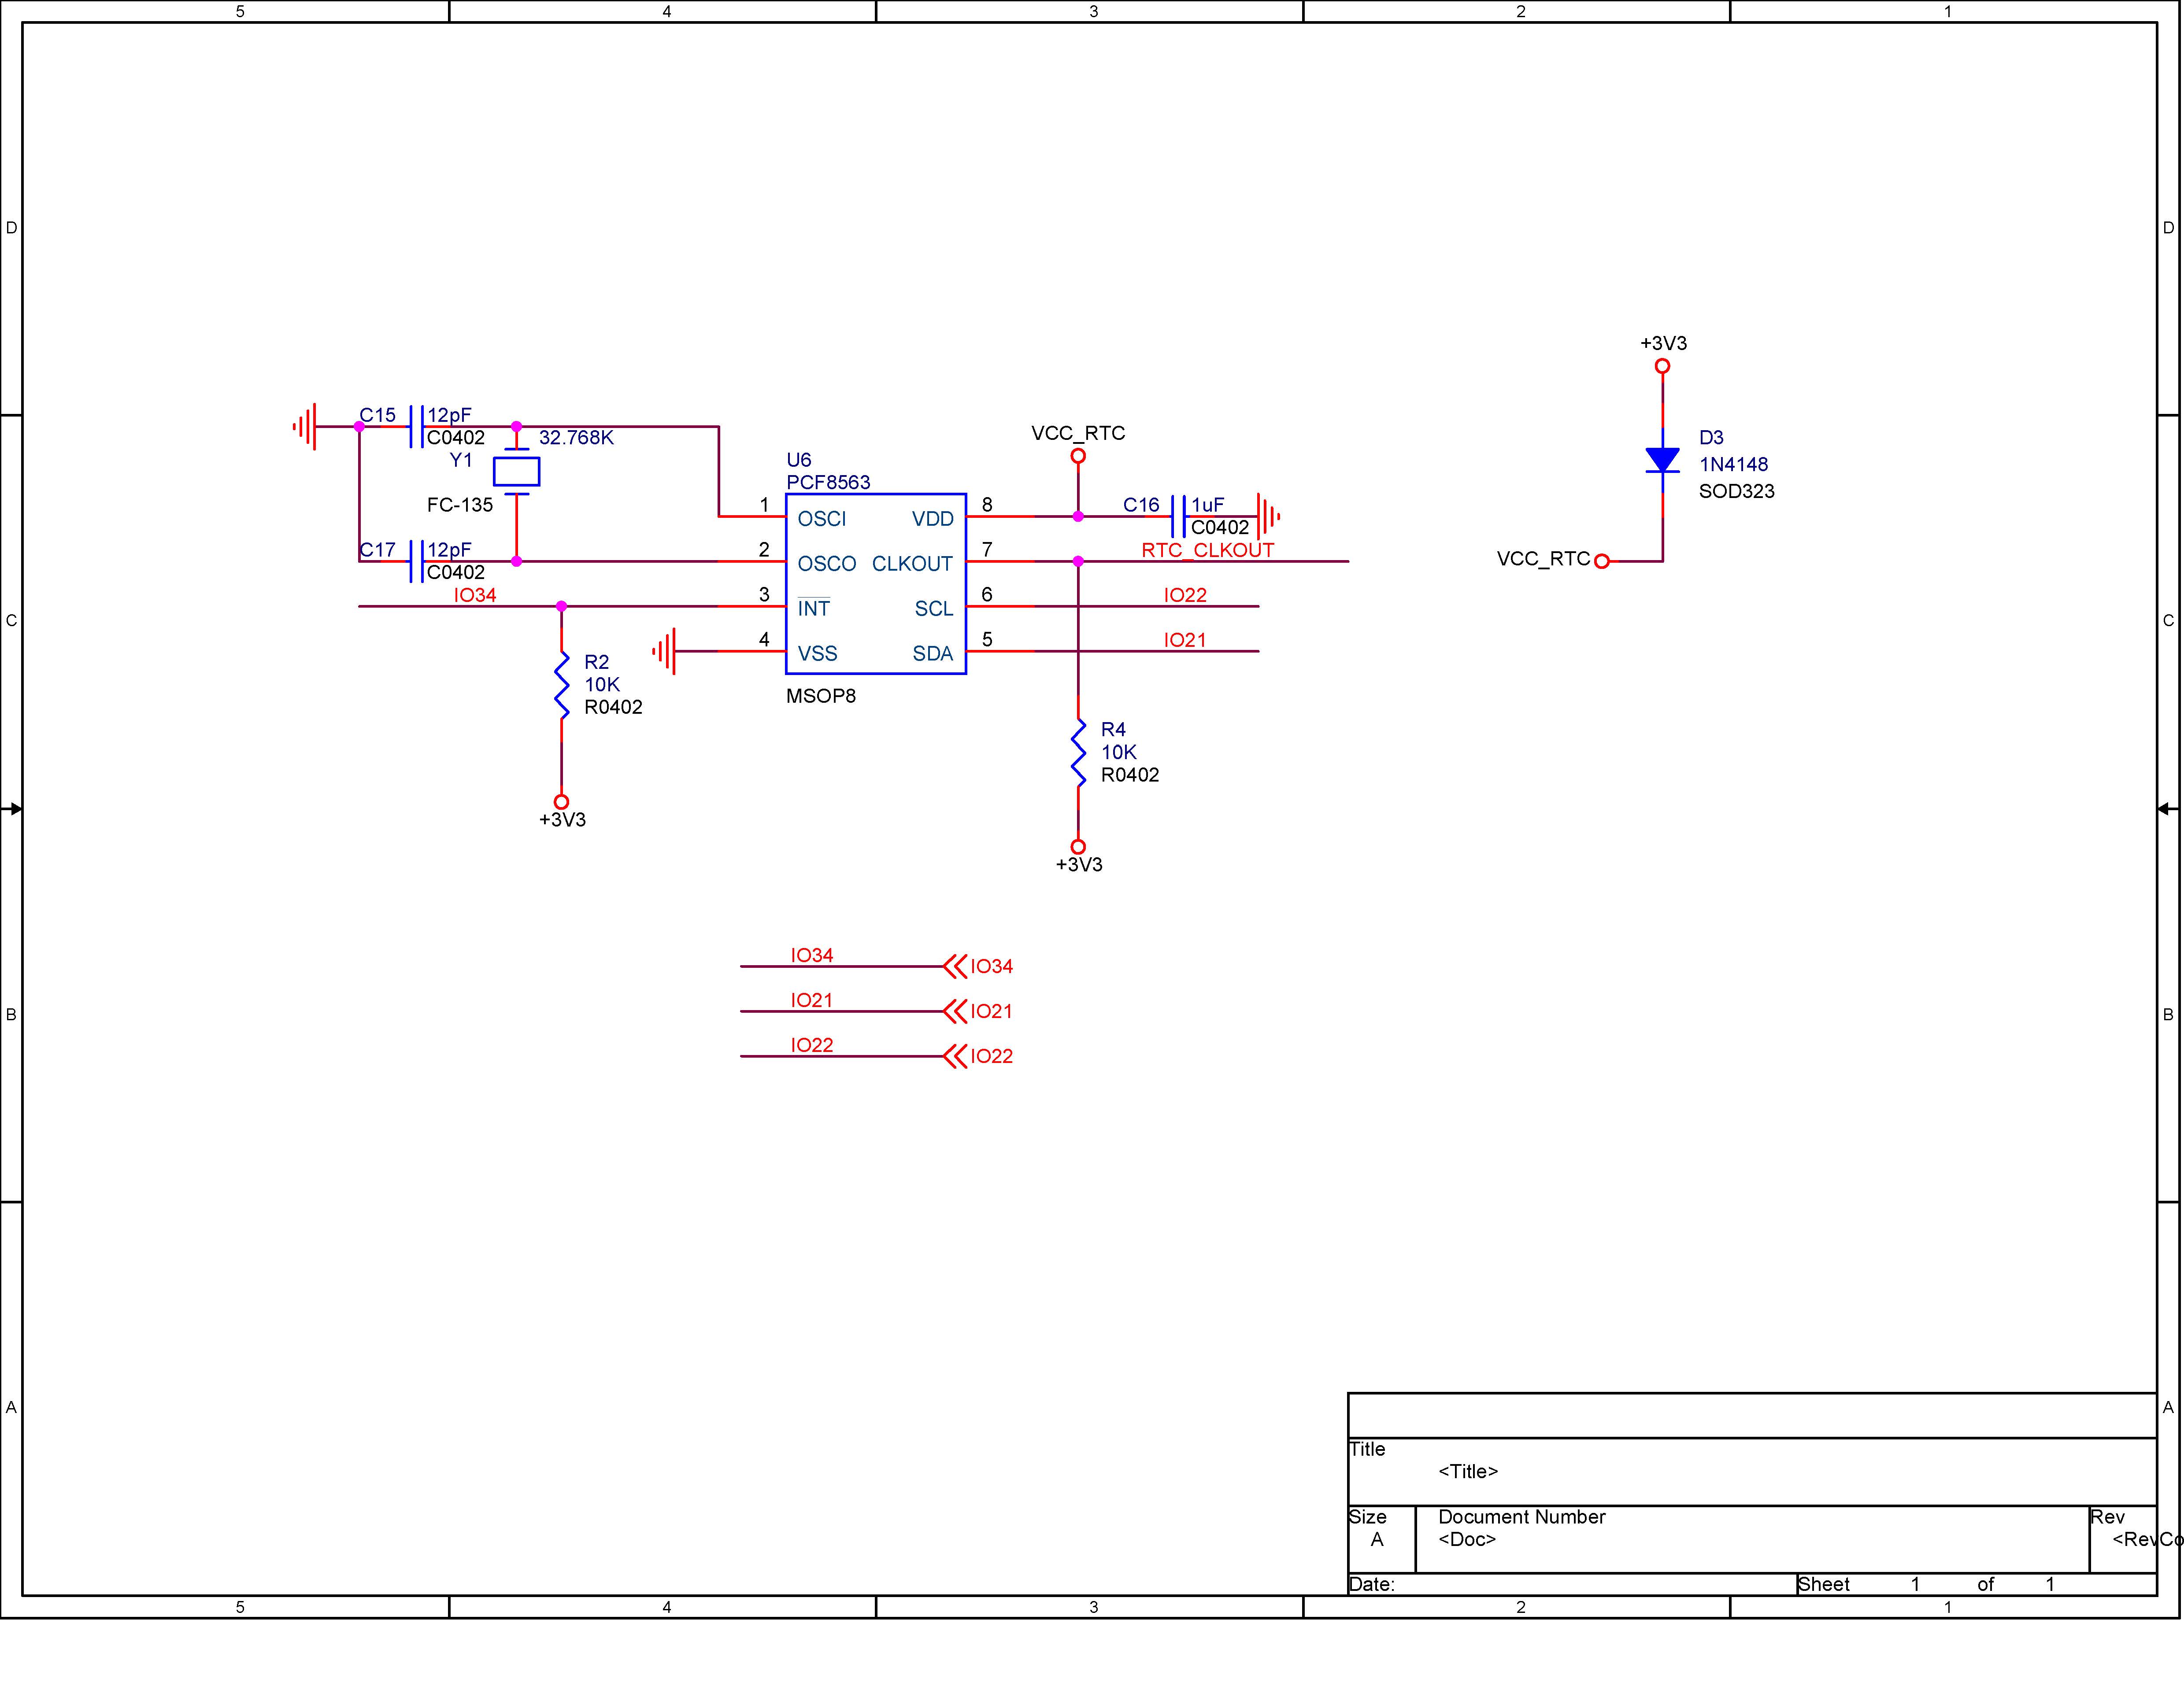This screenshot has width=2184, height=1697.
Task: Select the U6 PCF8563 chip body
Action: coord(876,584)
